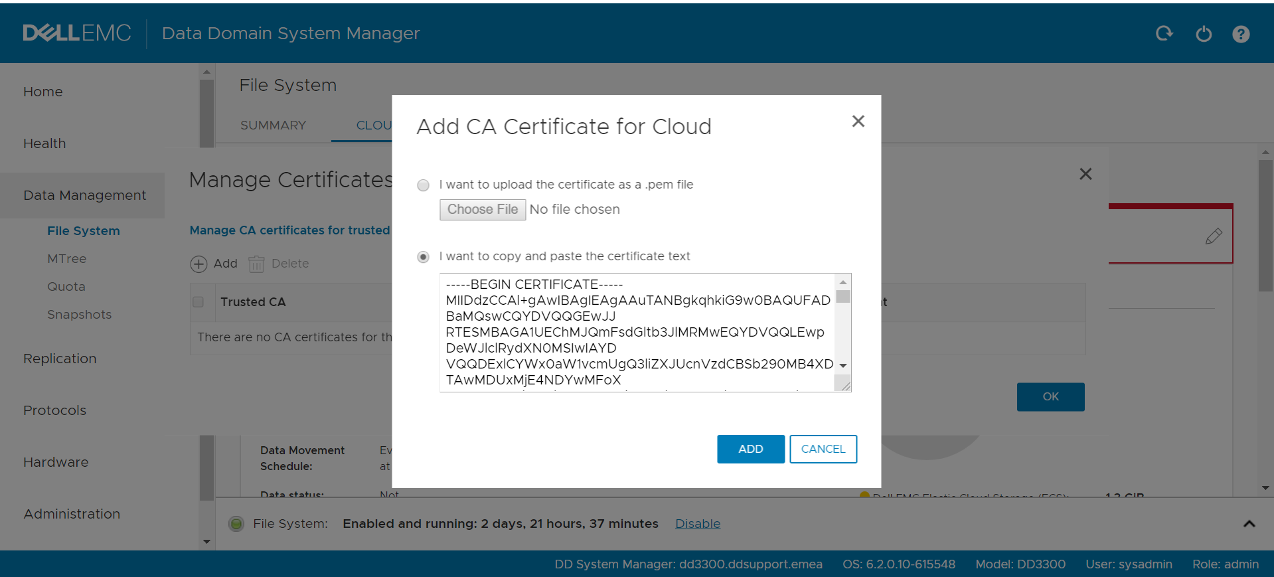Click the Add plus icon
The image size is (1274, 577).
coord(199,264)
